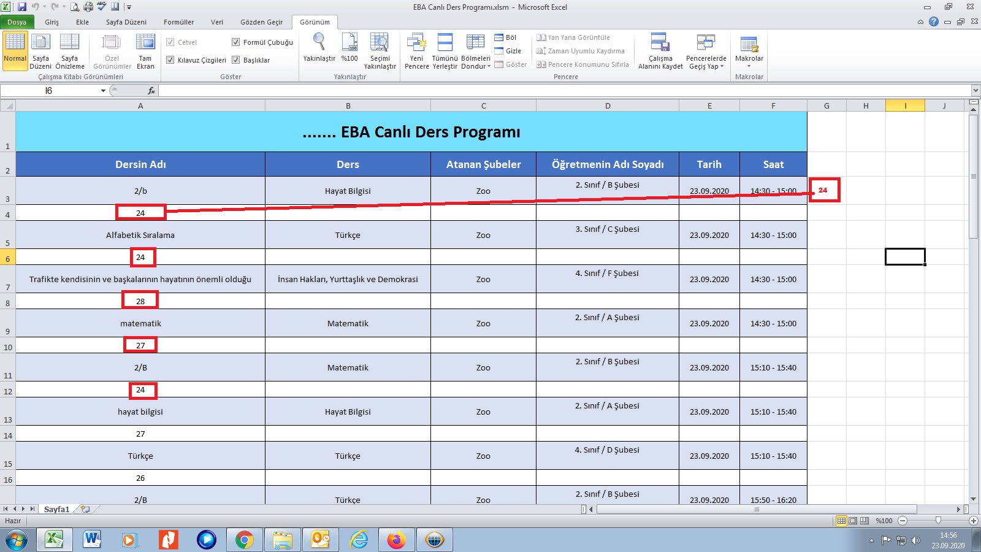This screenshot has width=981, height=552.
Task: Go to first sheet with navigation arrow
Action: point(6,509)
